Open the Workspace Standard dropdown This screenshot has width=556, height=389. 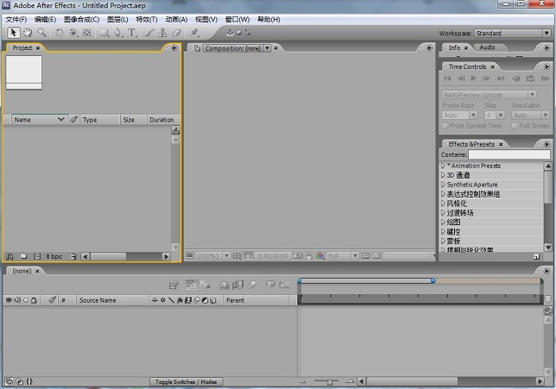coord(512,34)
